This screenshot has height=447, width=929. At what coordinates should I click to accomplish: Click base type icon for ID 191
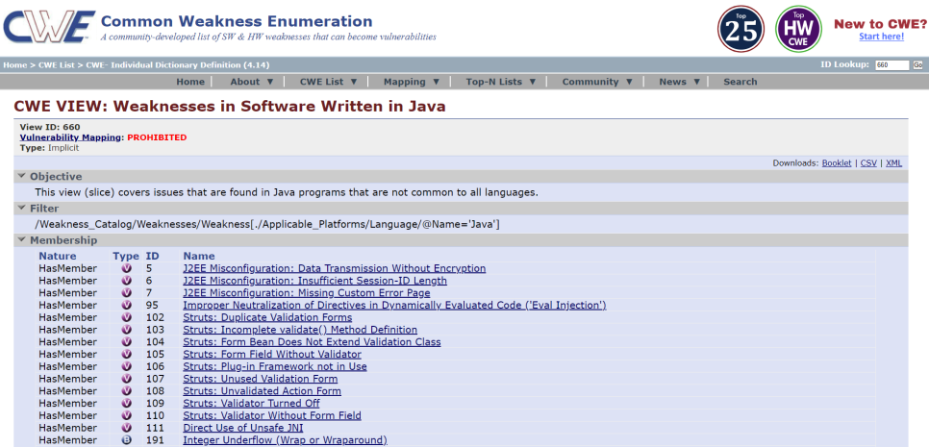click(126, 440)
